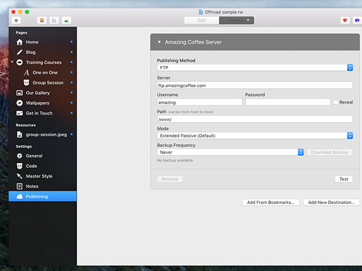The image size is (362, 271).
Task: Enable the Reveal password checkbox
Action: coord(336,102)
